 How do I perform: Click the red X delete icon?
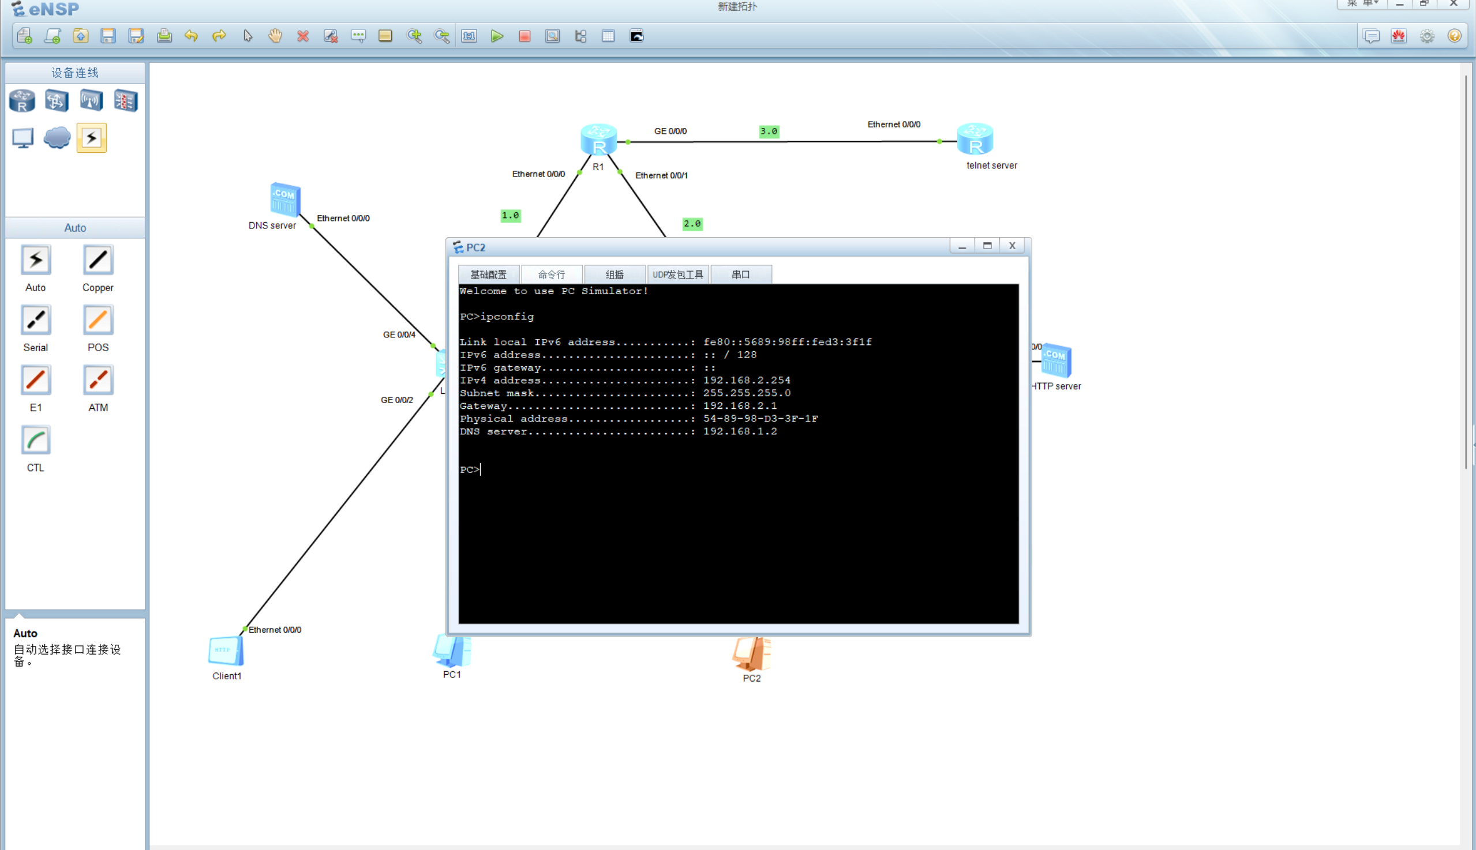(302, 36)
